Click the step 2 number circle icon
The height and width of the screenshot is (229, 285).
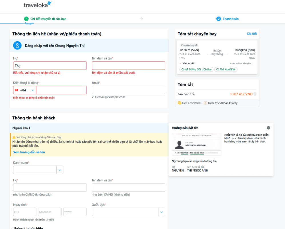click(219, 19)
